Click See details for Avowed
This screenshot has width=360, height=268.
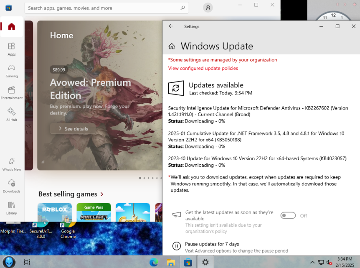click(73, 129)
